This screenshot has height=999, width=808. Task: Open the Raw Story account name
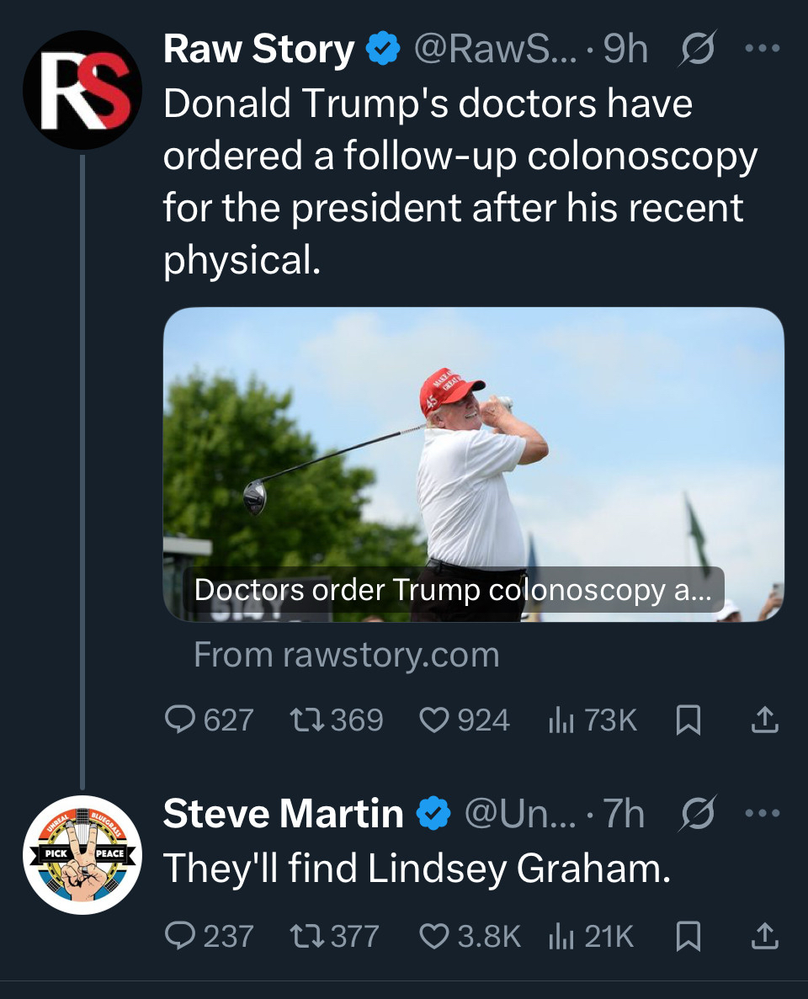click(x=258, y=50)
